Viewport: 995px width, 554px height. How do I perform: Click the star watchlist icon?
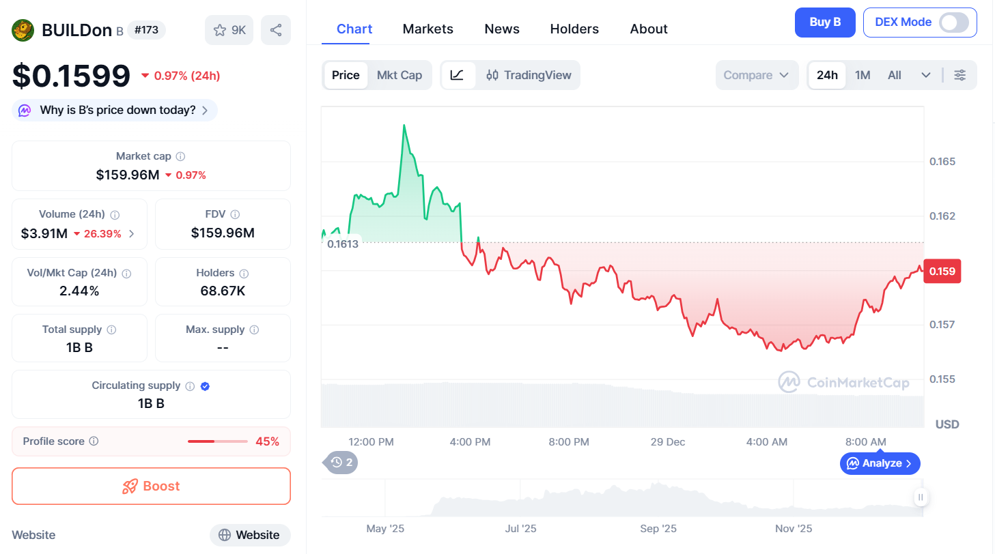coord(220,30)
